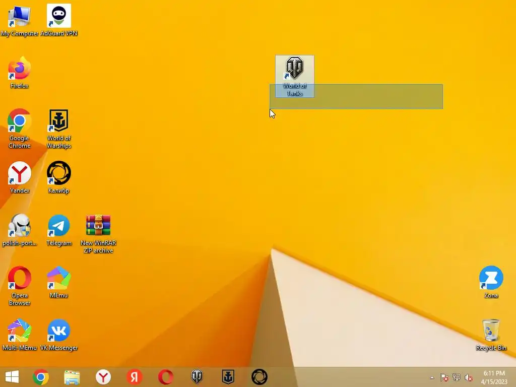Open the Windows Start button
Image resolution: width=516 pixels, height=387 pixels.
pyautogui.click(x=12, y=377)
